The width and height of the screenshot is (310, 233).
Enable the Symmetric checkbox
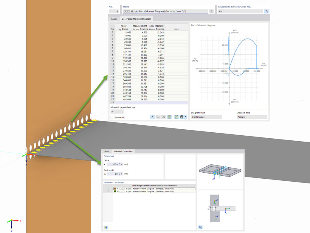pos(112,117)
